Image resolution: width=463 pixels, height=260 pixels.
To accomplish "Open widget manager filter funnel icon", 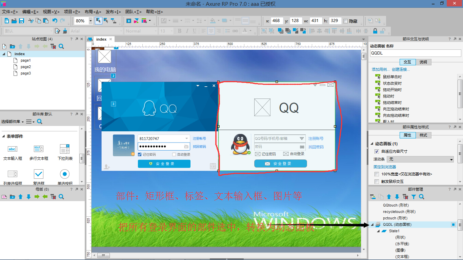I will coord(414,197).
